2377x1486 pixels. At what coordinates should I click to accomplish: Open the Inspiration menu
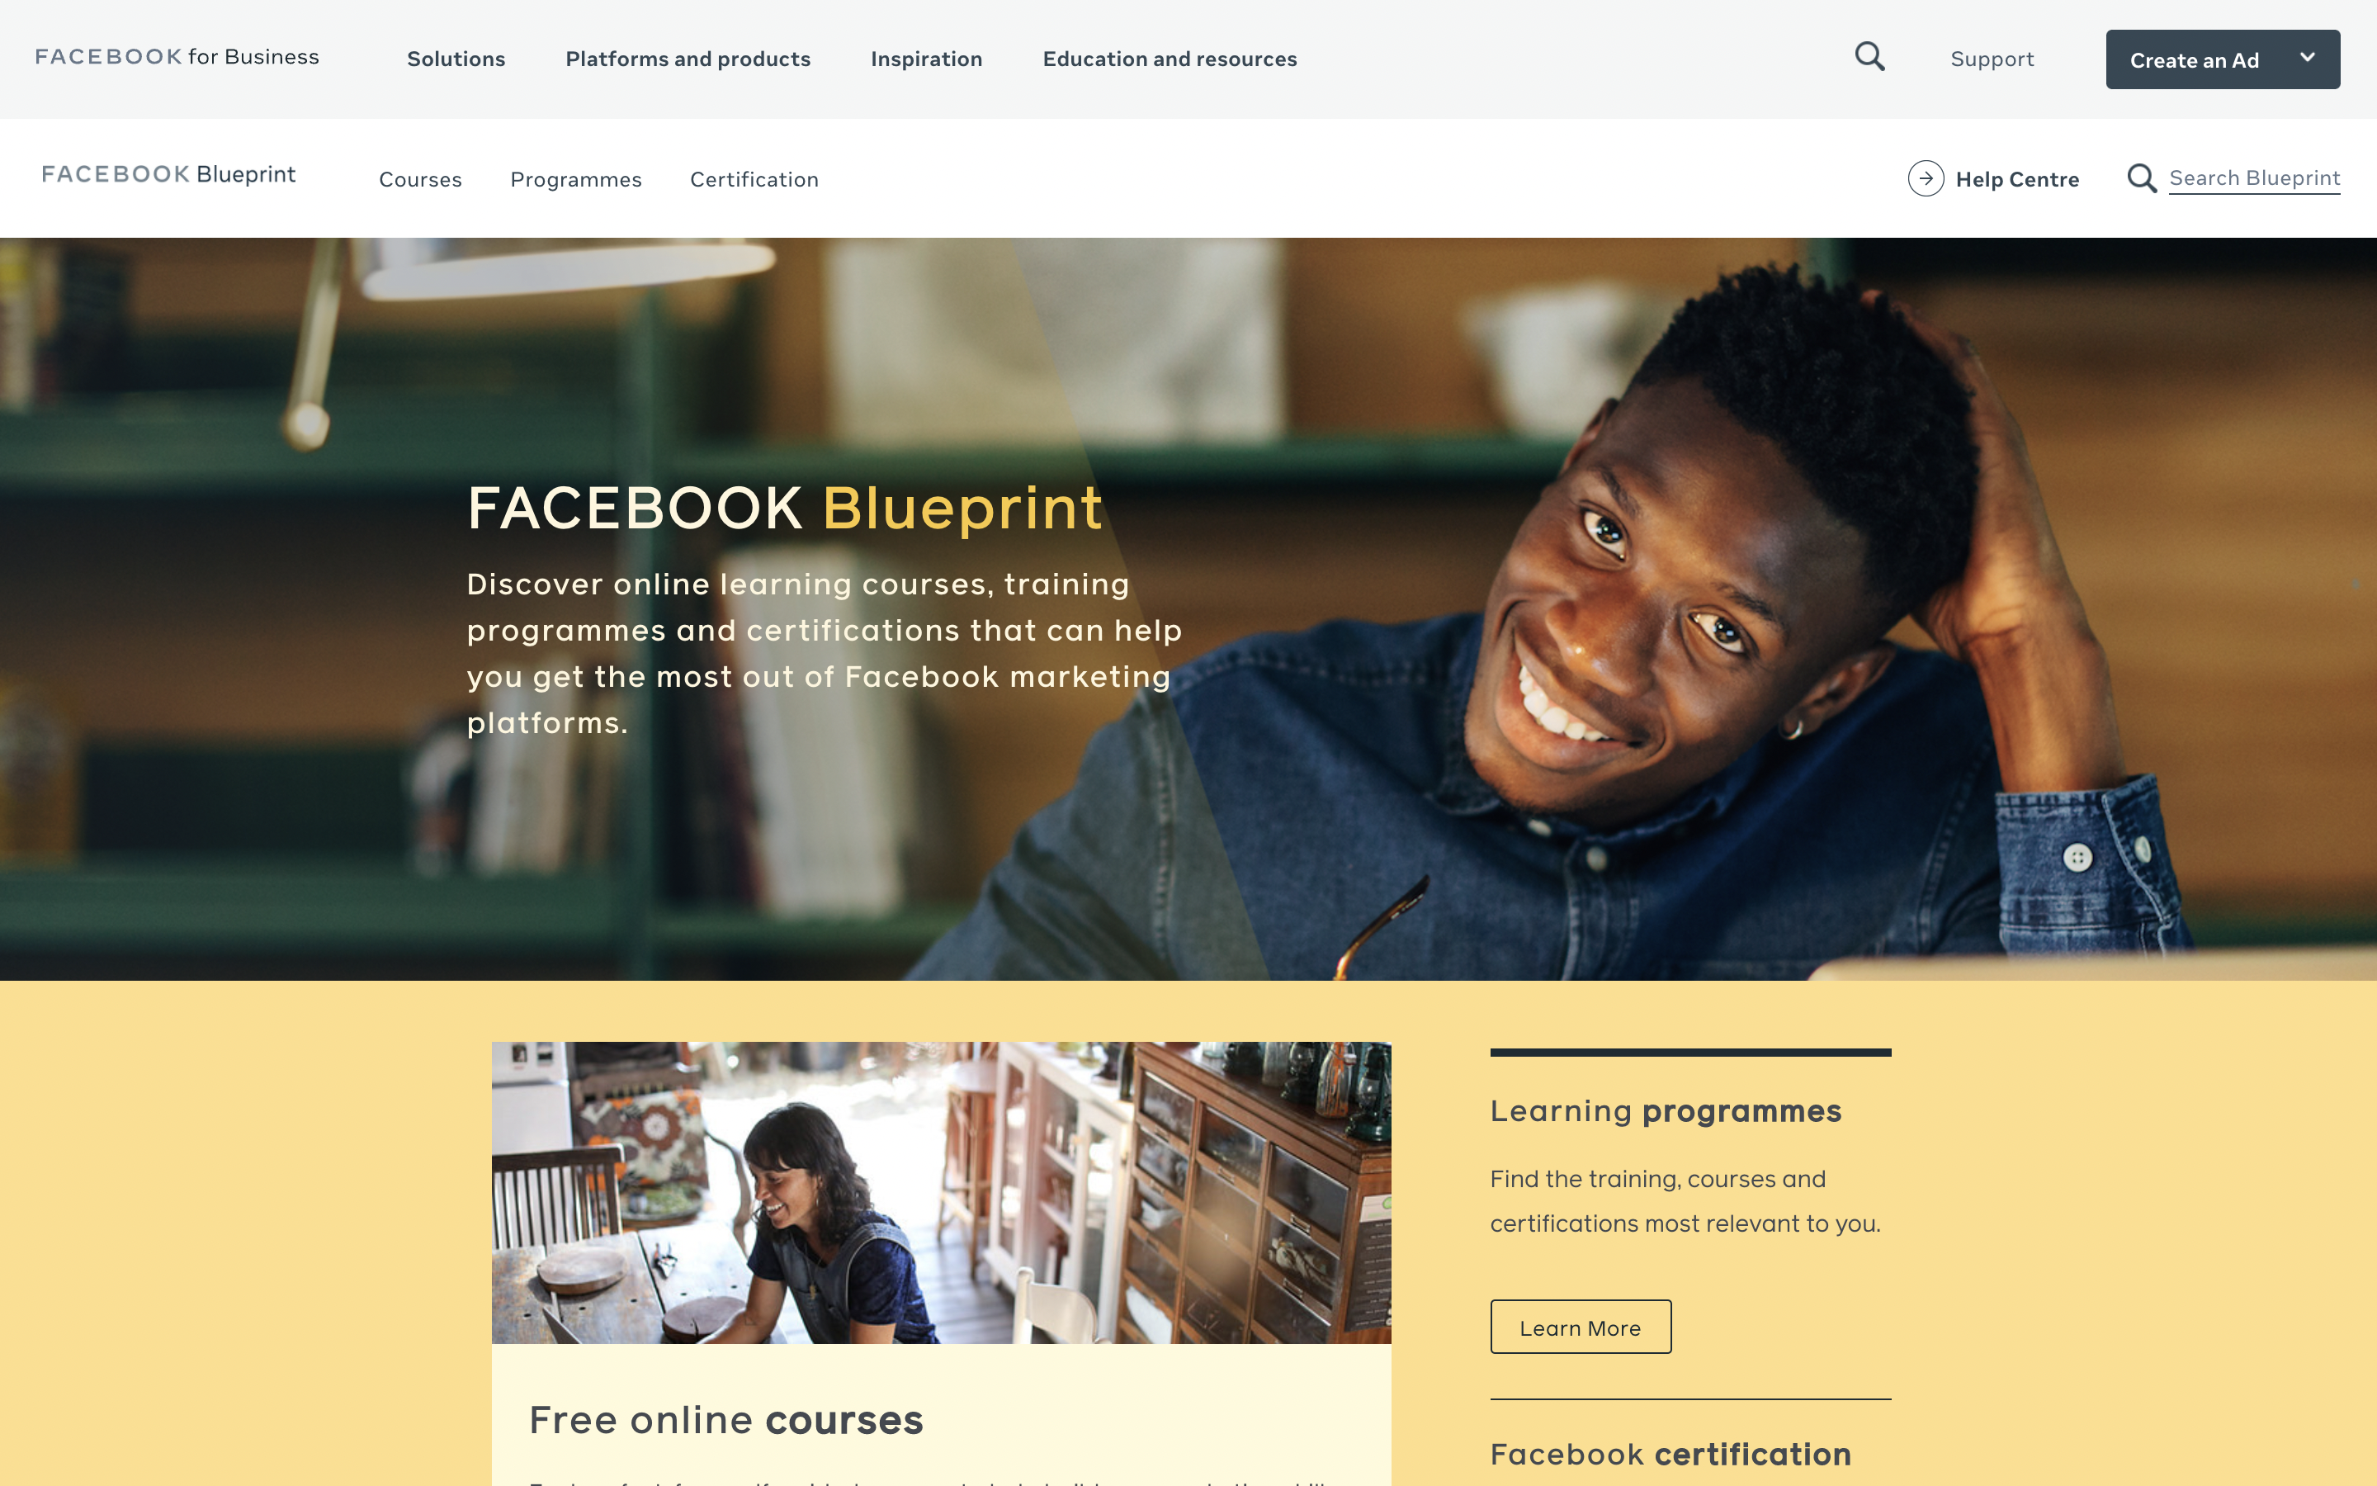point(926,59)
